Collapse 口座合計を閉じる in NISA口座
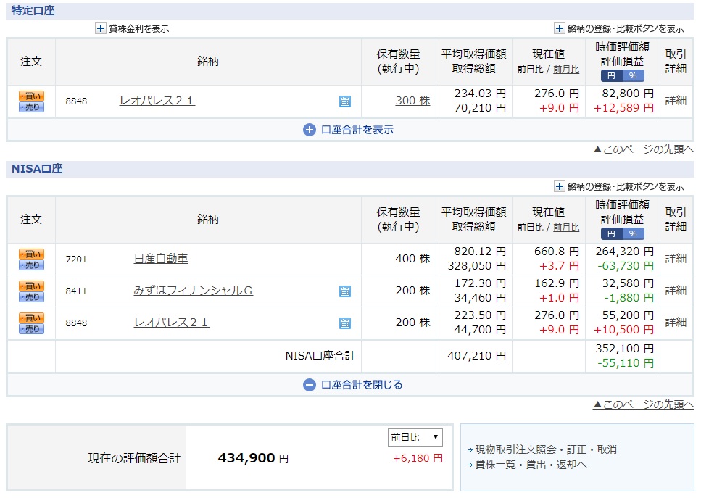Screen dimensions: 701x498 point(353,385)
